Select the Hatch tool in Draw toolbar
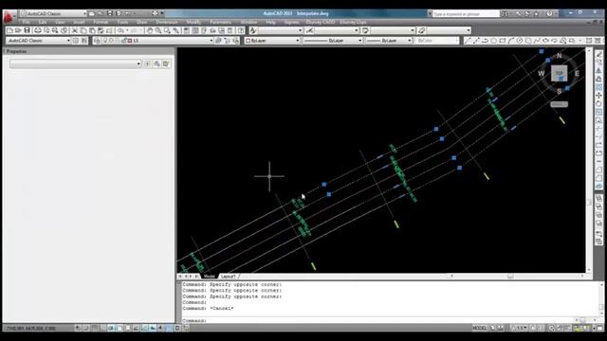 pos(589,40)
